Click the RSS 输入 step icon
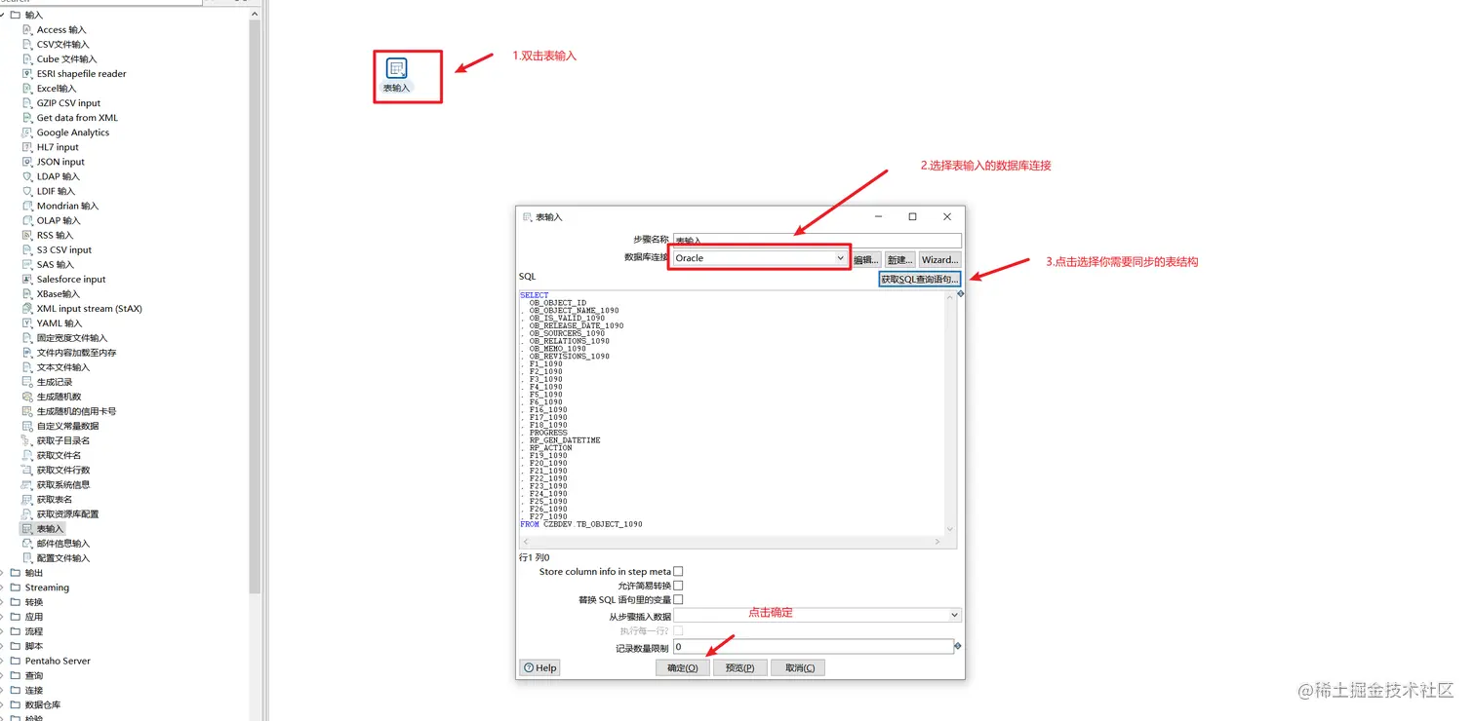Screen dimensions: 1475x721 click(27, 235)
